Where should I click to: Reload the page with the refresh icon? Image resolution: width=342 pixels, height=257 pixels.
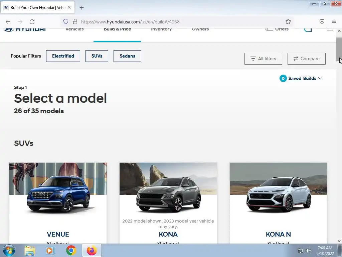[32, 22]
